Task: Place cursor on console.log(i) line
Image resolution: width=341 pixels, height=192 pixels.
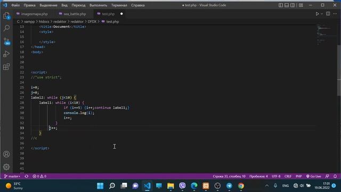Action: pyautogui.click(x=79, y=113)
